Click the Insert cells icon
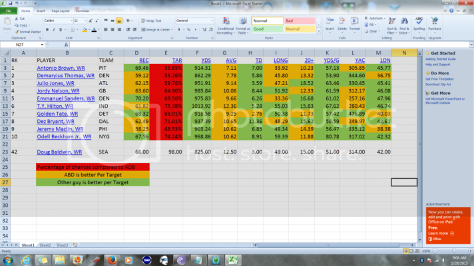 330,21
